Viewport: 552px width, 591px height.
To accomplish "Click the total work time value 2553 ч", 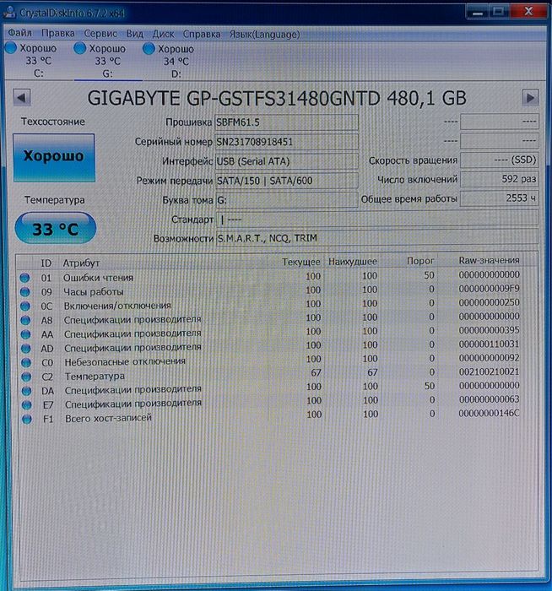I will click(x=500, y=198).
